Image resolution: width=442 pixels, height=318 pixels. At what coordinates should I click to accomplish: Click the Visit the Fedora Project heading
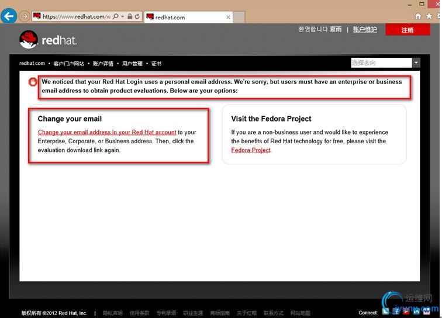271,119
